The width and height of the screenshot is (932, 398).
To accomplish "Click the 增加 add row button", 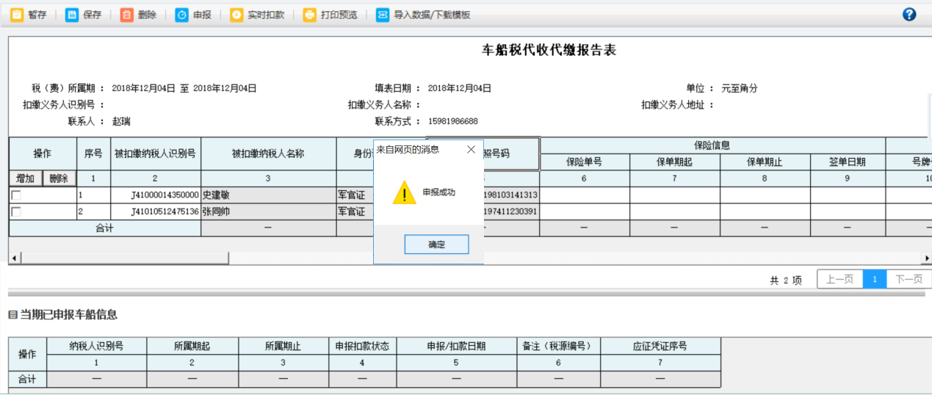I will [x=25, y=178].
